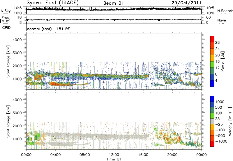
Task: Click the 'Beam 01' label
Action: point(113,3)
